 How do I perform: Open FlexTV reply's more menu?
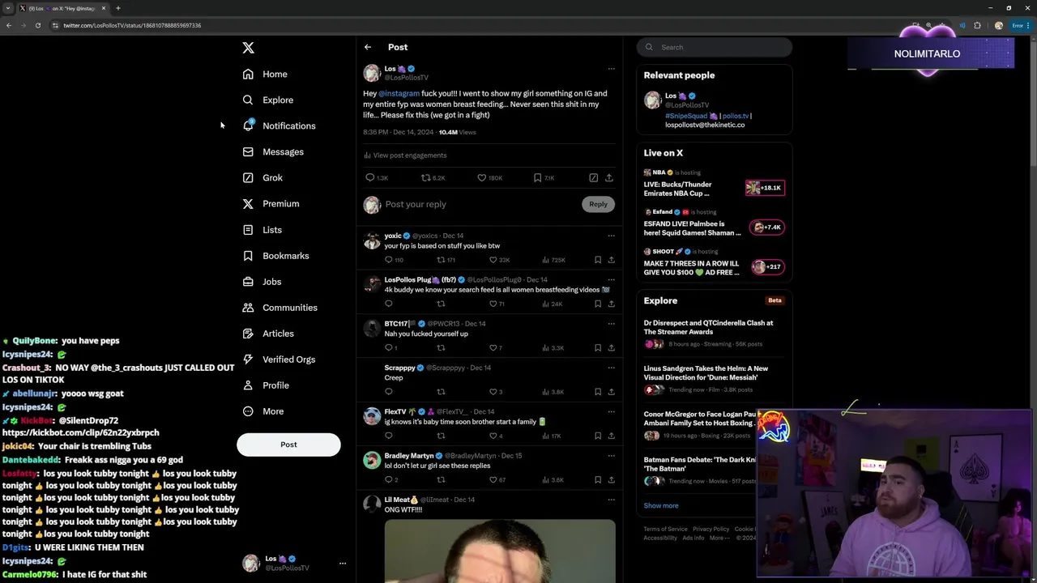(612, 411)
